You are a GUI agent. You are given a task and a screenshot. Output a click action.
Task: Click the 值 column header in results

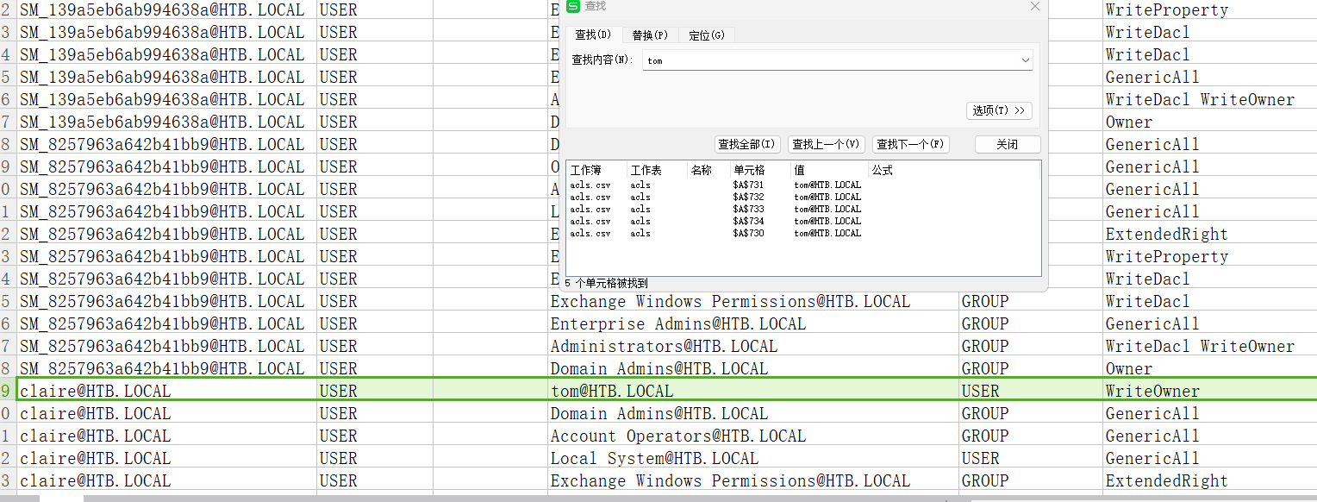pos(800,171)
